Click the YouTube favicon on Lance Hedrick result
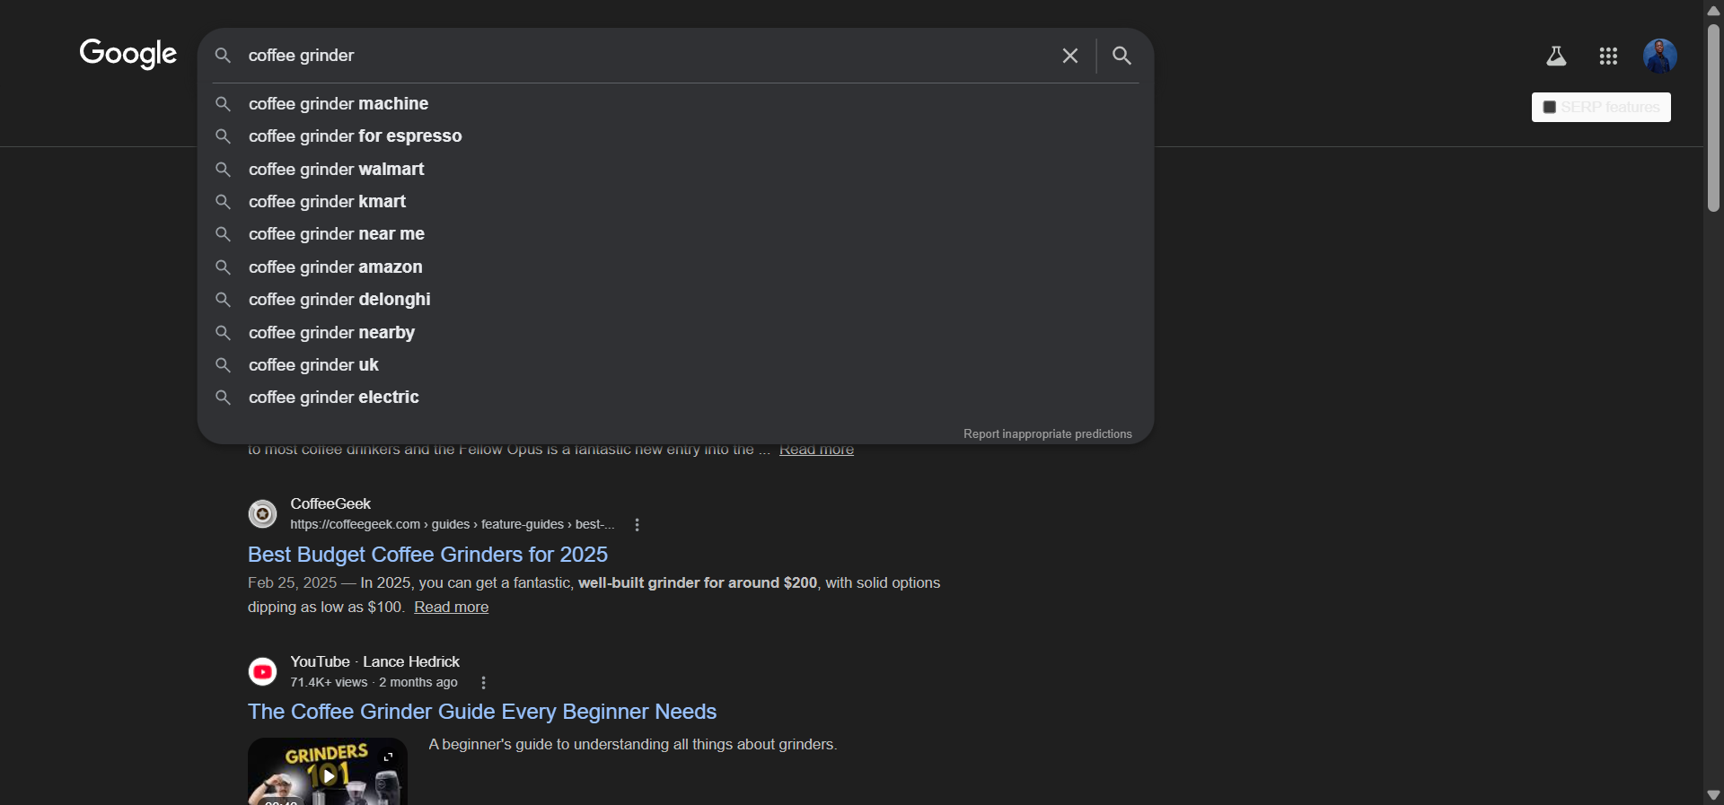Viewport: 1724px width, 805px height. tap(262, 671)
